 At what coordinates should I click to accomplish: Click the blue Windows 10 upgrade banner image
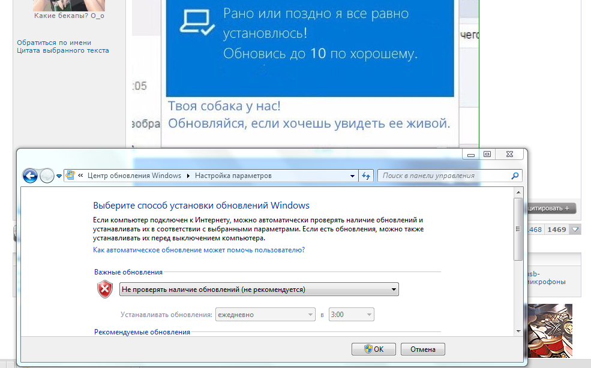(x=310, y=48)
